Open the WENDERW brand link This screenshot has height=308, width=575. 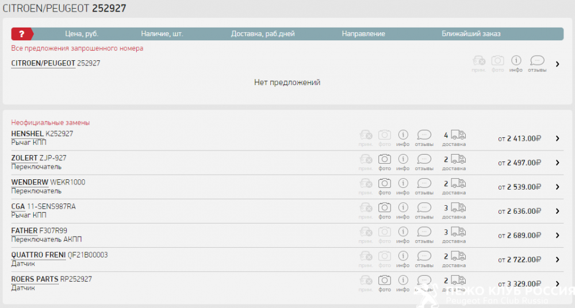[x=30, y=182]
